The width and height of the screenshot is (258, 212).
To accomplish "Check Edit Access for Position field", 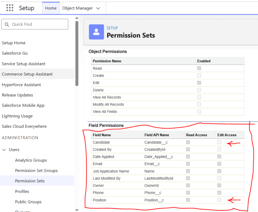I will 219,200.
